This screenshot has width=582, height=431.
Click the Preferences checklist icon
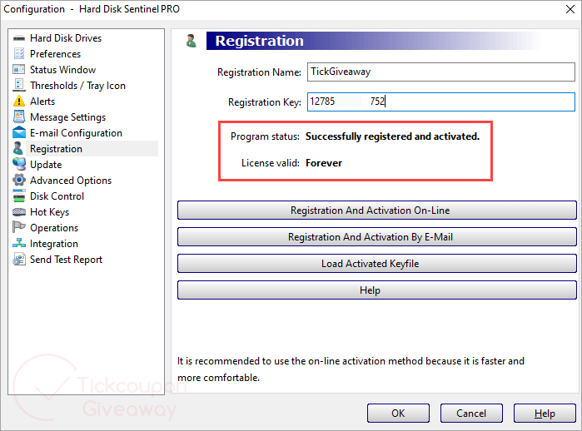(x=19, y=54)
